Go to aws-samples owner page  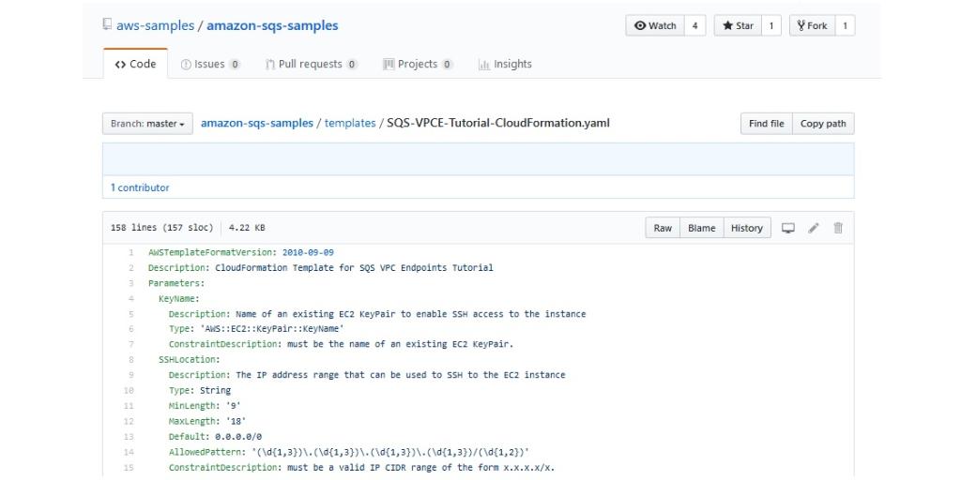click(x=155, y=25)
